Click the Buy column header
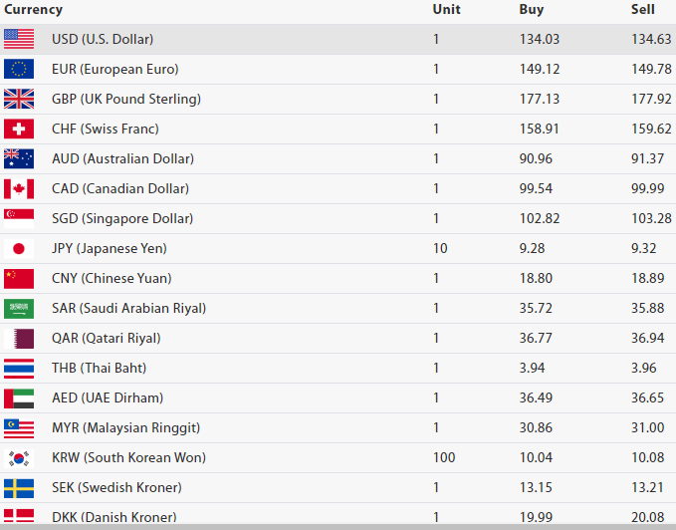The image size is (676, 530). pyautogui.click(x=532, y=10)
